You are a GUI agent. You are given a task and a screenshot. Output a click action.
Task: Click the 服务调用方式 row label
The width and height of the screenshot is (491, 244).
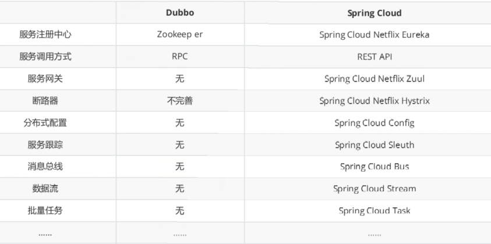(45, 57)
